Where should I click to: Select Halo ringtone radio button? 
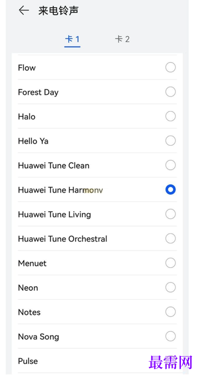171,116
